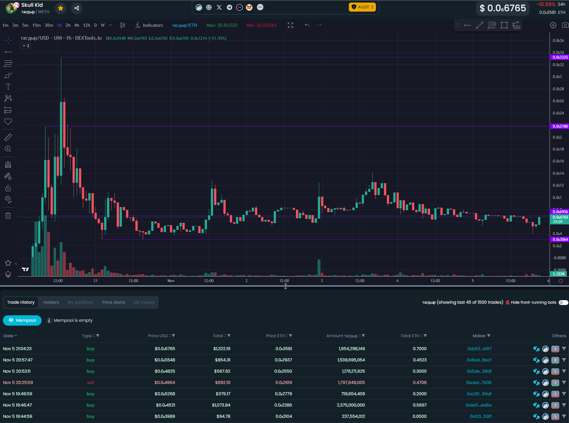Screen dimensions: 569x423
Task: Remove drawings with trash icon
Action: click(x=8, y=215)
